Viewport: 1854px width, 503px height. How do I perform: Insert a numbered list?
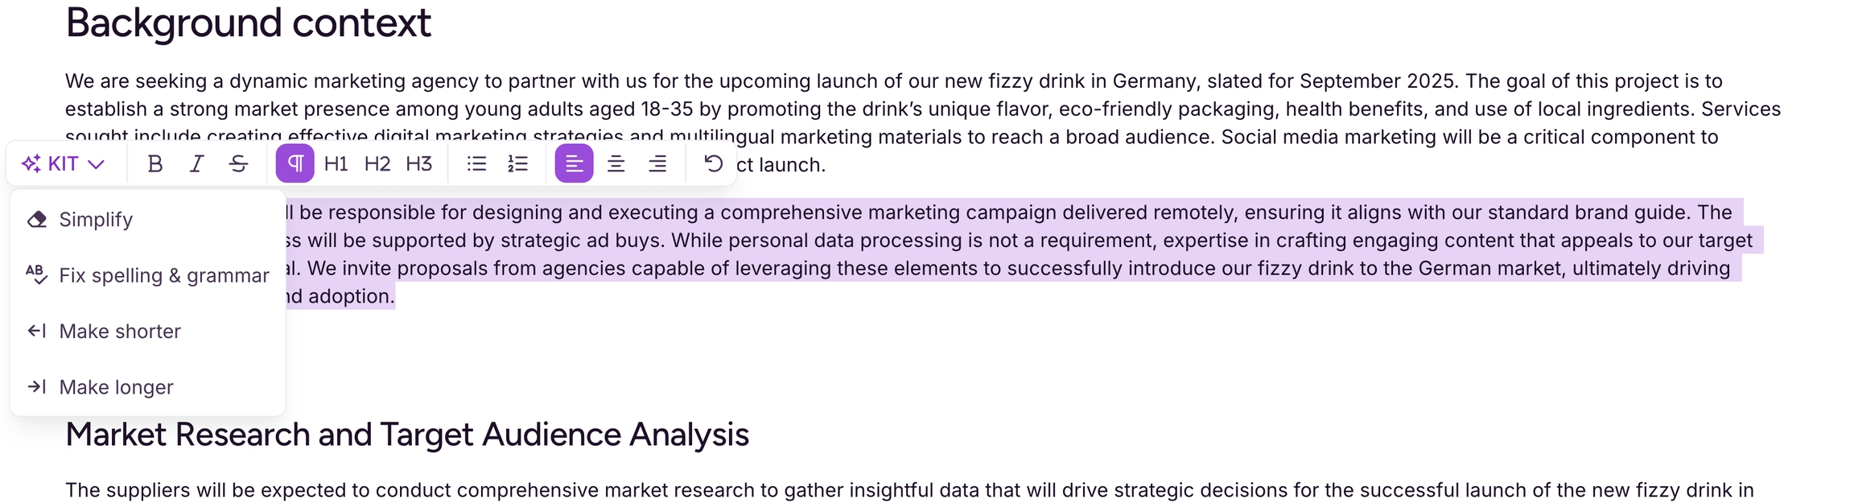518,164
